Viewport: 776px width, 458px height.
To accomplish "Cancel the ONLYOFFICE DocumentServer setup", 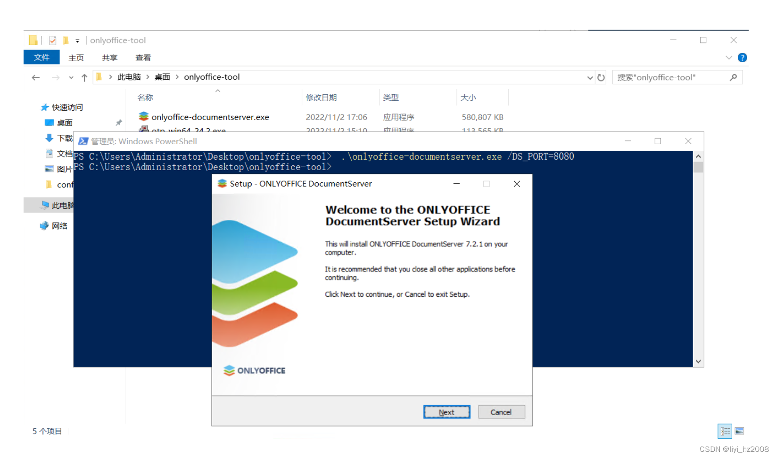I will [x=501, y=412].
